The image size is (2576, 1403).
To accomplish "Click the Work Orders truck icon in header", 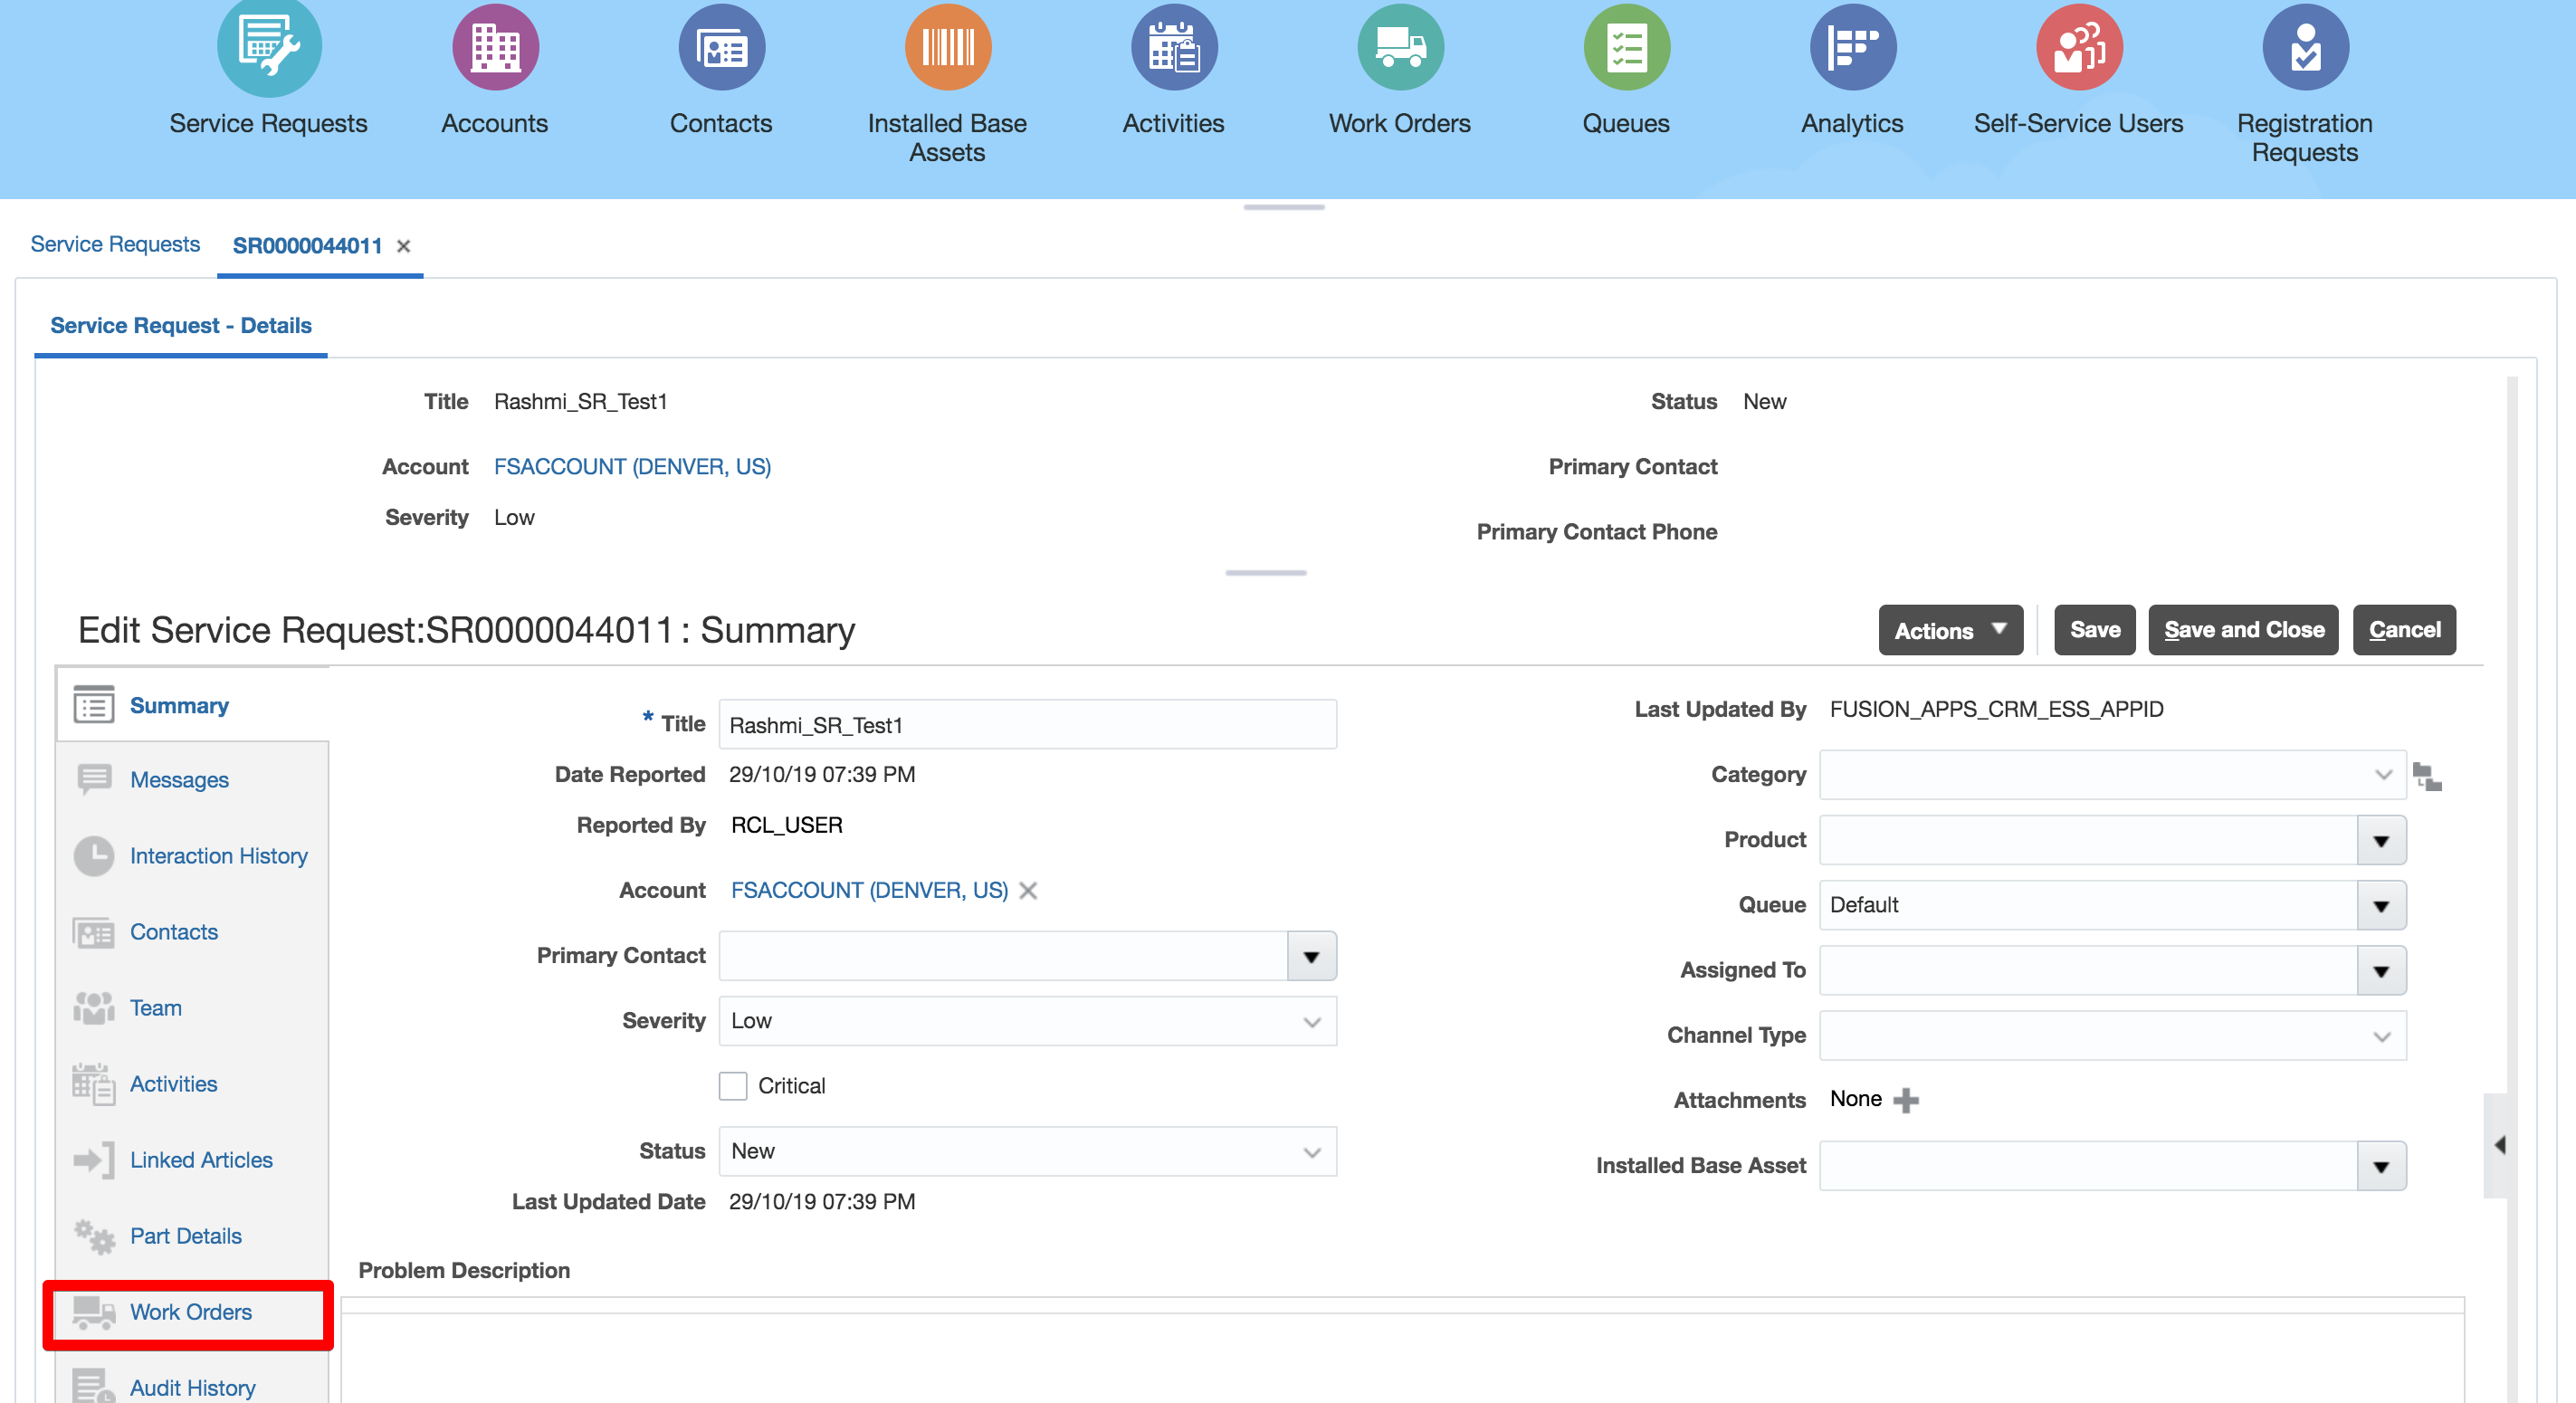I will tap(1399, 48).
